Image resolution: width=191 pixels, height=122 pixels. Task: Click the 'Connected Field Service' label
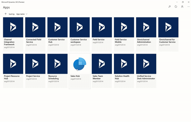pos(34,41)
